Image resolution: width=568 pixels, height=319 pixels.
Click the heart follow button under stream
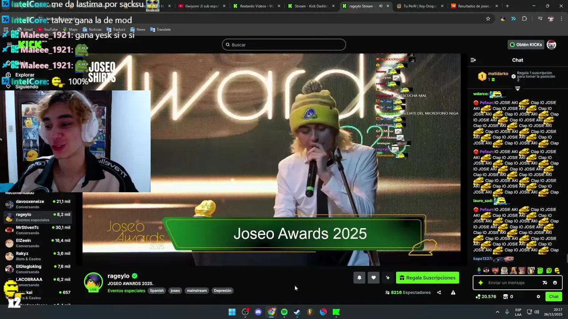[x=374, y=278]
